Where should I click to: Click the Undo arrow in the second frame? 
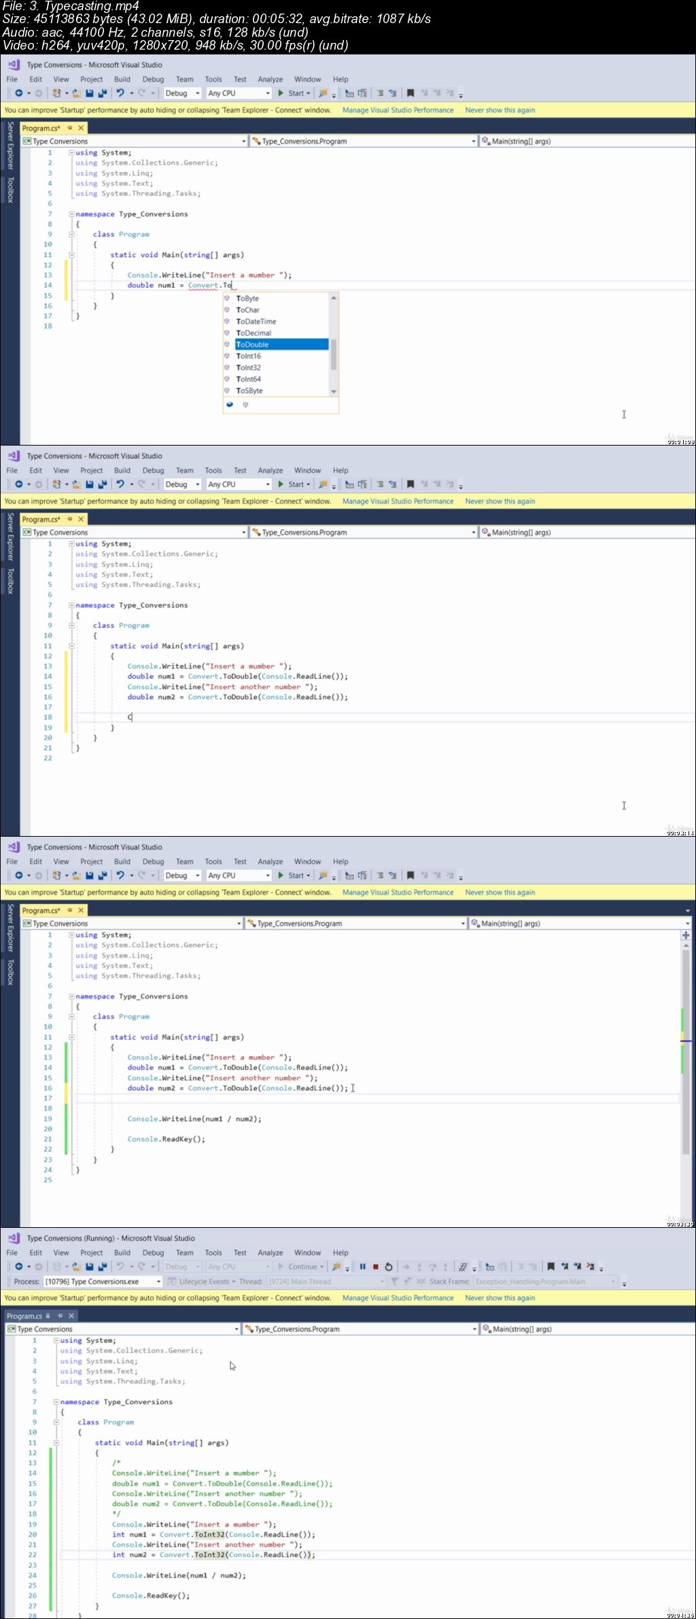120,484
